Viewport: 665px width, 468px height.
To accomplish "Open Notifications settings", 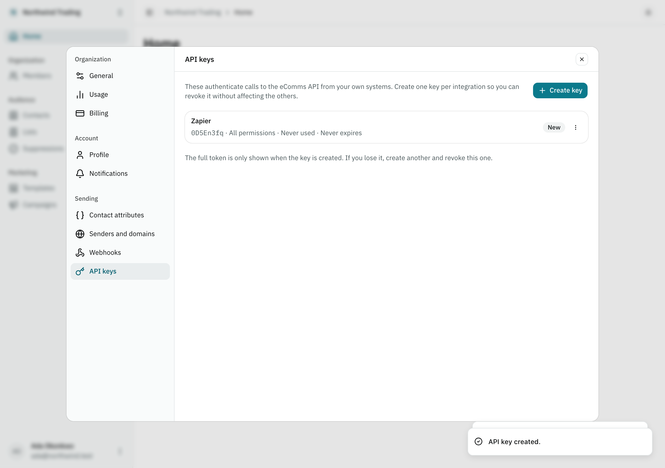I will [120, 173].
